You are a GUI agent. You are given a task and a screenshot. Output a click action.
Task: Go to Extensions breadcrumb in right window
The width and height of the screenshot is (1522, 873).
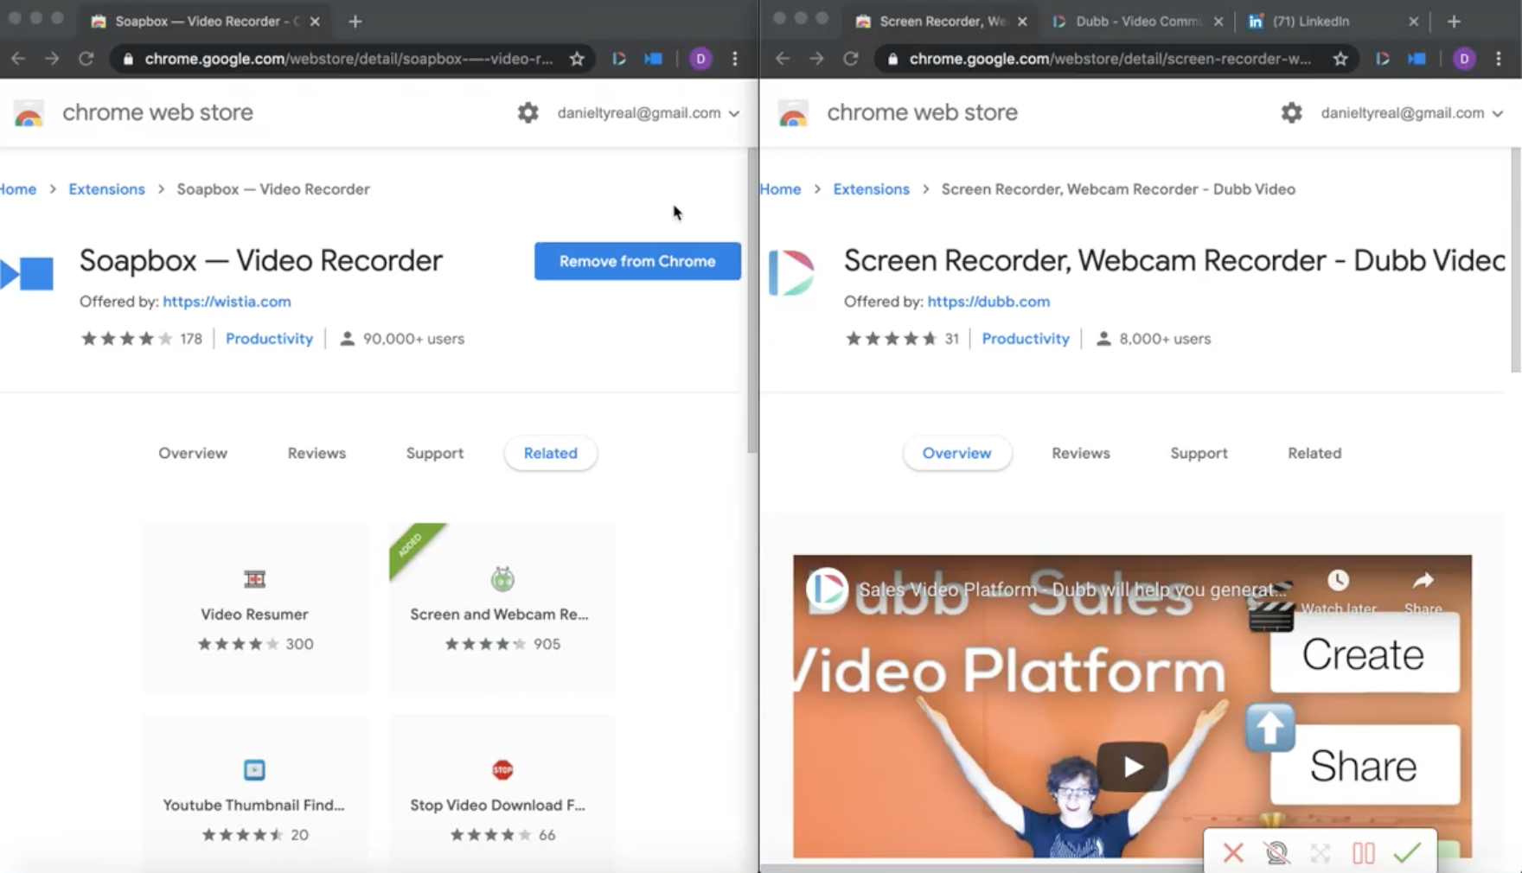tap(871, 189)
